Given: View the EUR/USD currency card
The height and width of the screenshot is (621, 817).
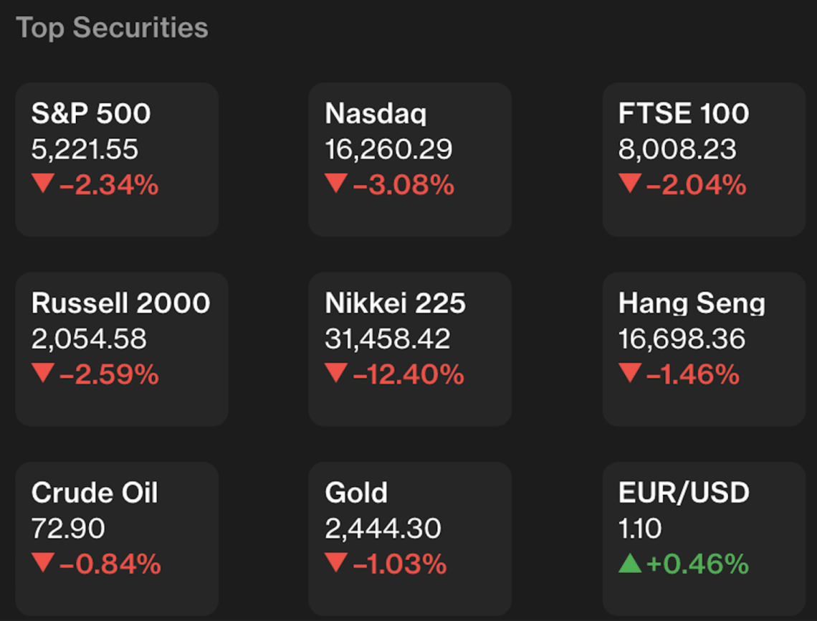Looking at the screenshot, I should [703, 538].
